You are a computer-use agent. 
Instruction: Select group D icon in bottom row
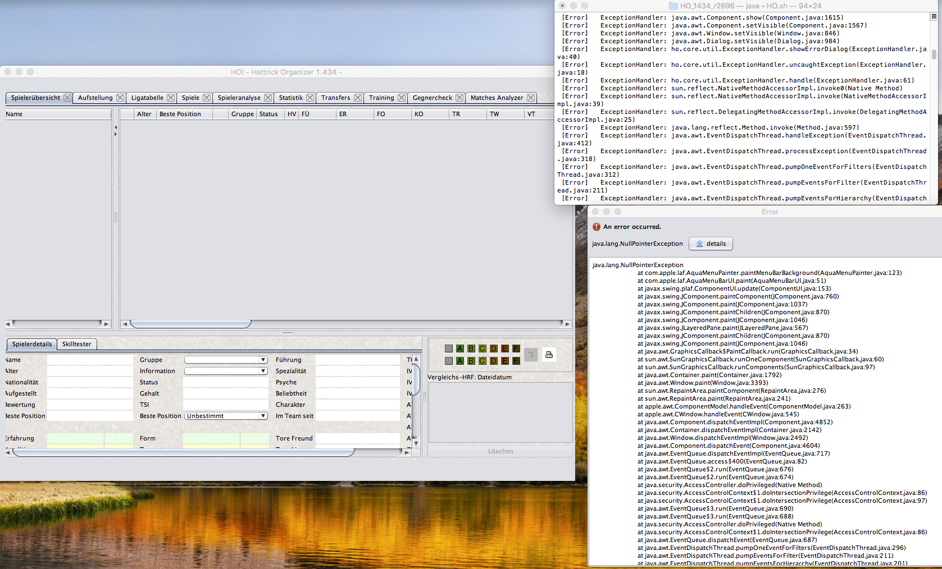click(x=494, y=361)
